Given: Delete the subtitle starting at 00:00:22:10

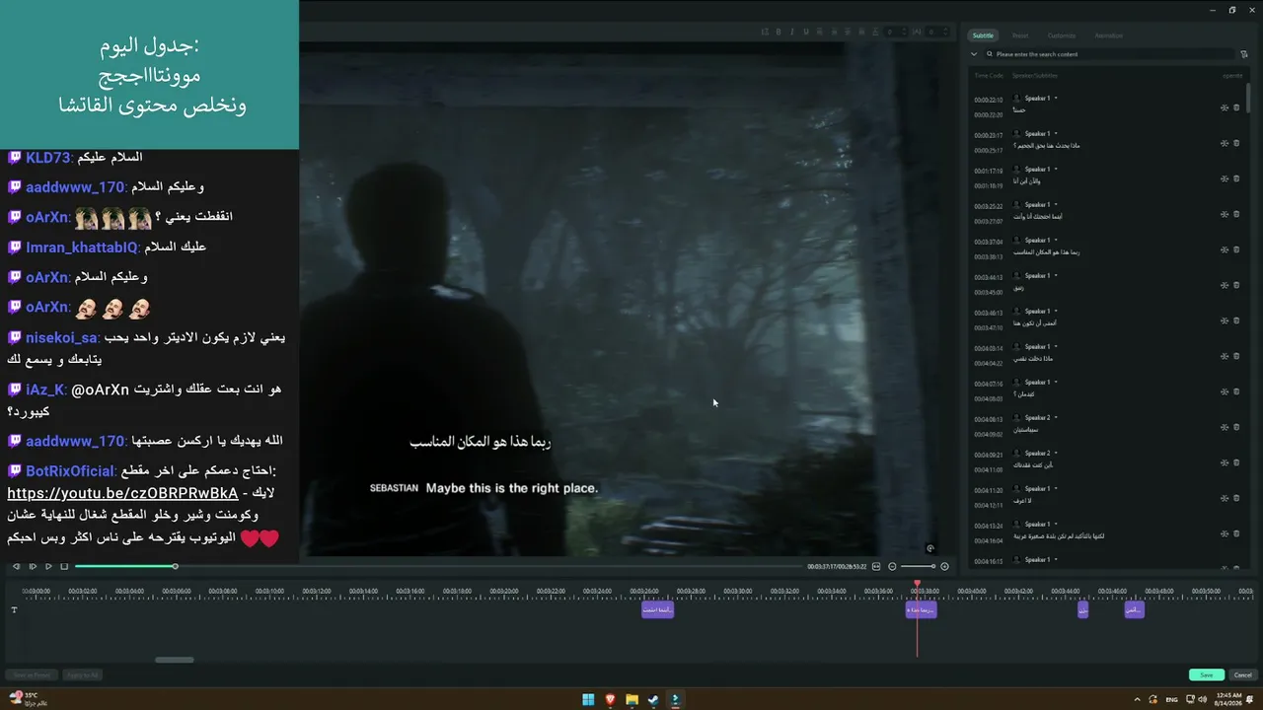Looking at the screenshot, I should [x=1236, y=107].
